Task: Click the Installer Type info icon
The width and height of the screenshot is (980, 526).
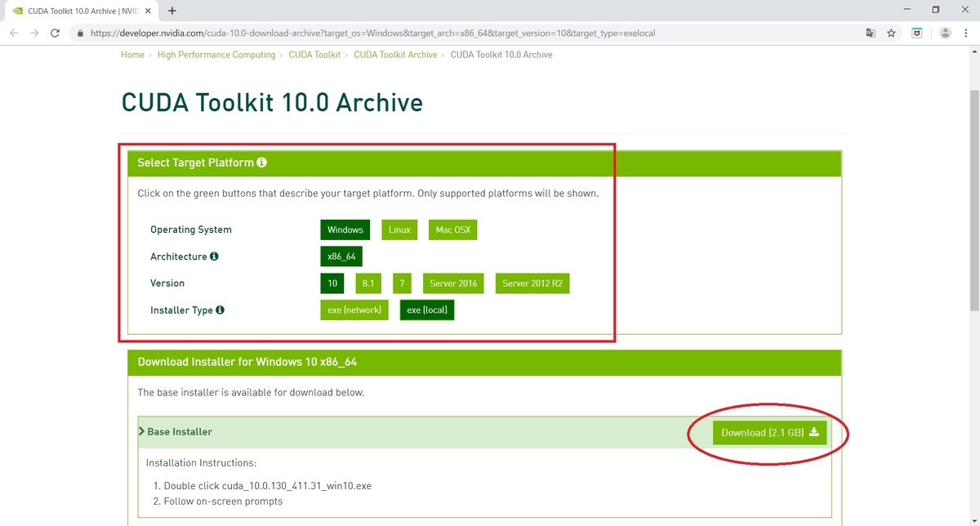Action: coord(220,310)
